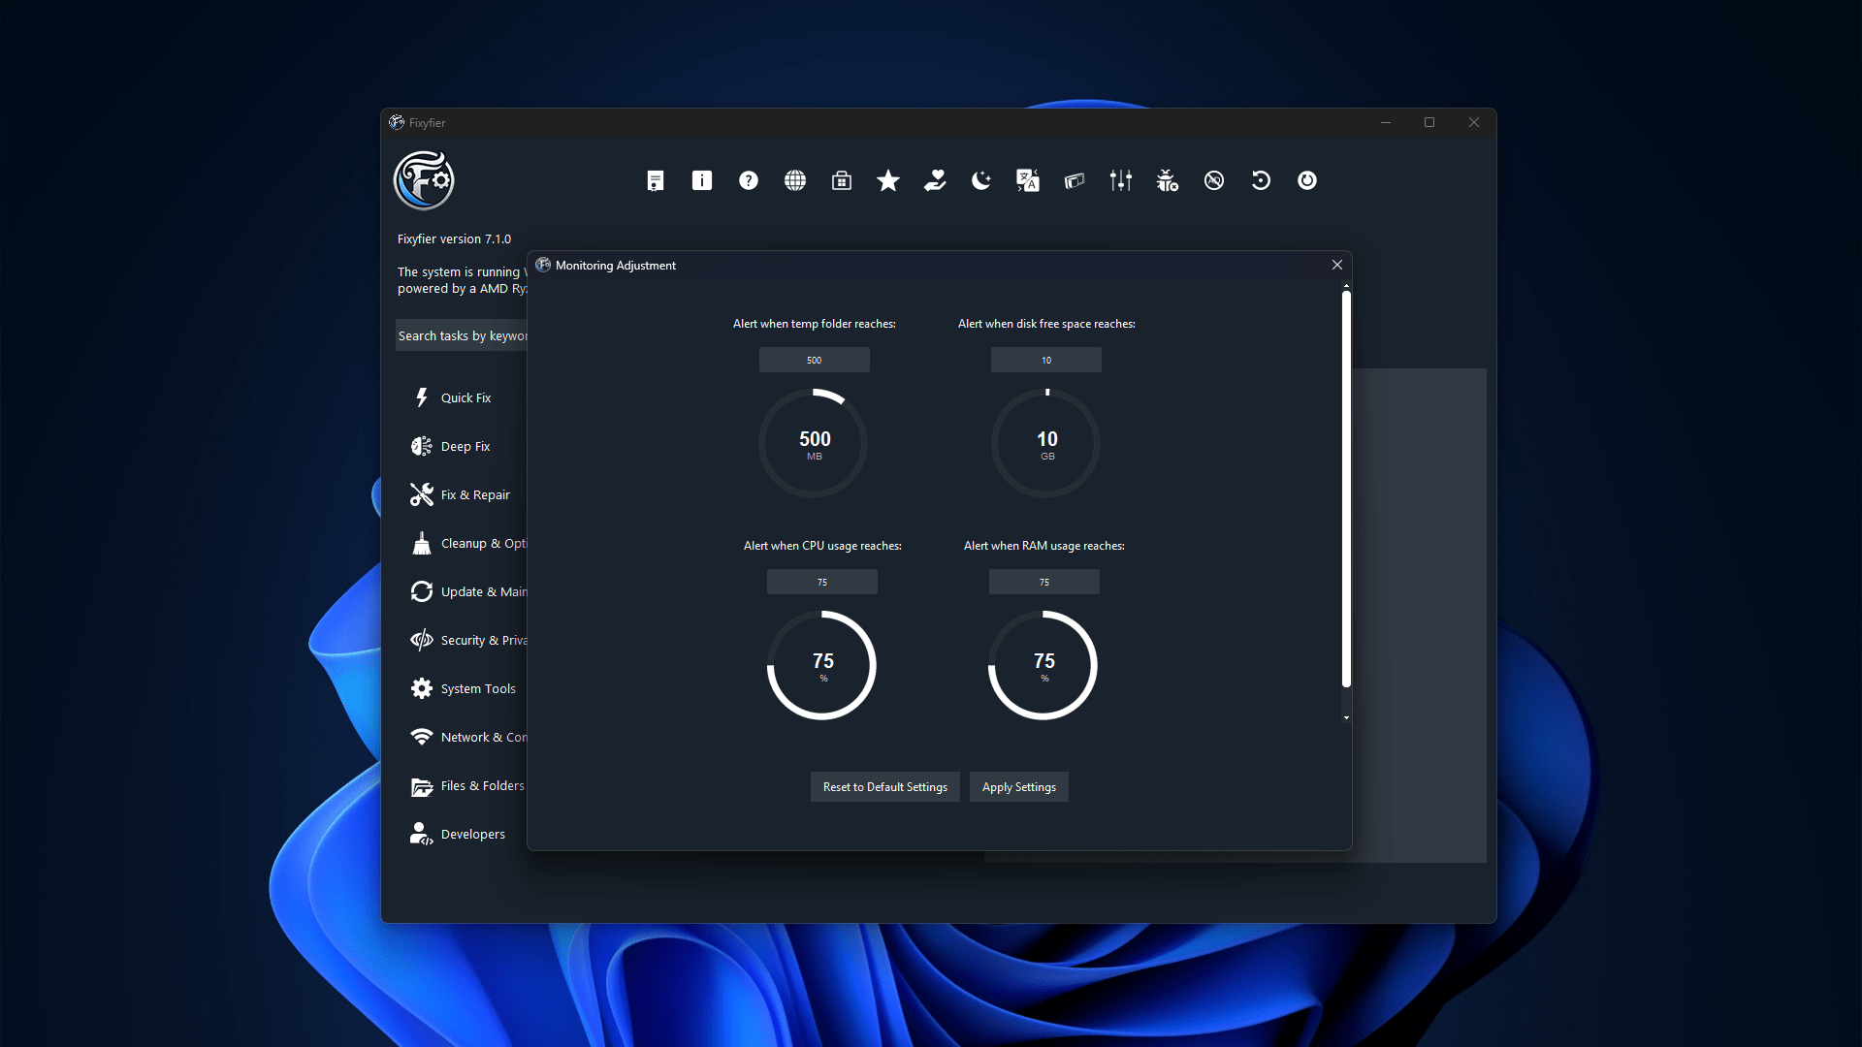This screenshot has height=1047, width=1862.
Task: Toggle dark mode with the moon icon
Action: coord(980,180)
